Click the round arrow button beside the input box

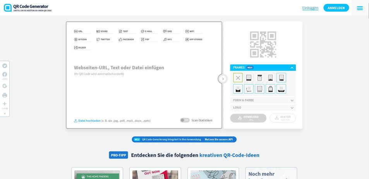[223, 79]
